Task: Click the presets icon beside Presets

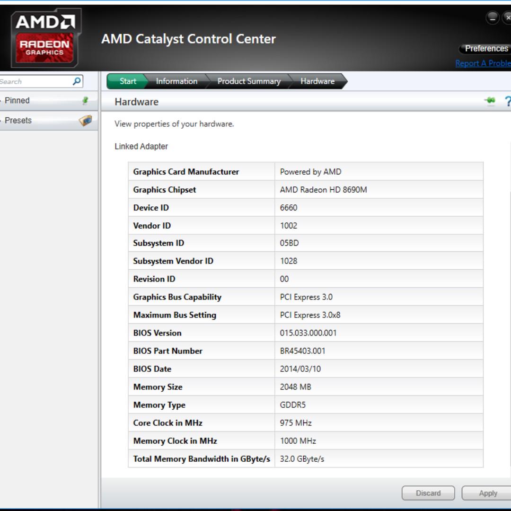Action: pyautogui.click(x=86, y=120)
